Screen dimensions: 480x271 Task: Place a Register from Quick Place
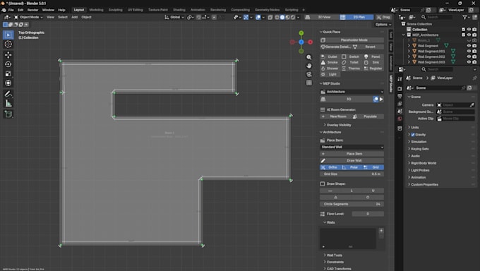[373, 68]
